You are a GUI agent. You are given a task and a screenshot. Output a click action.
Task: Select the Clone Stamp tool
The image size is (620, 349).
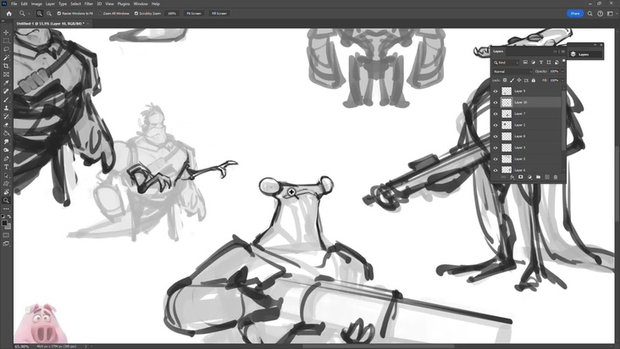[x=6, y=108]
